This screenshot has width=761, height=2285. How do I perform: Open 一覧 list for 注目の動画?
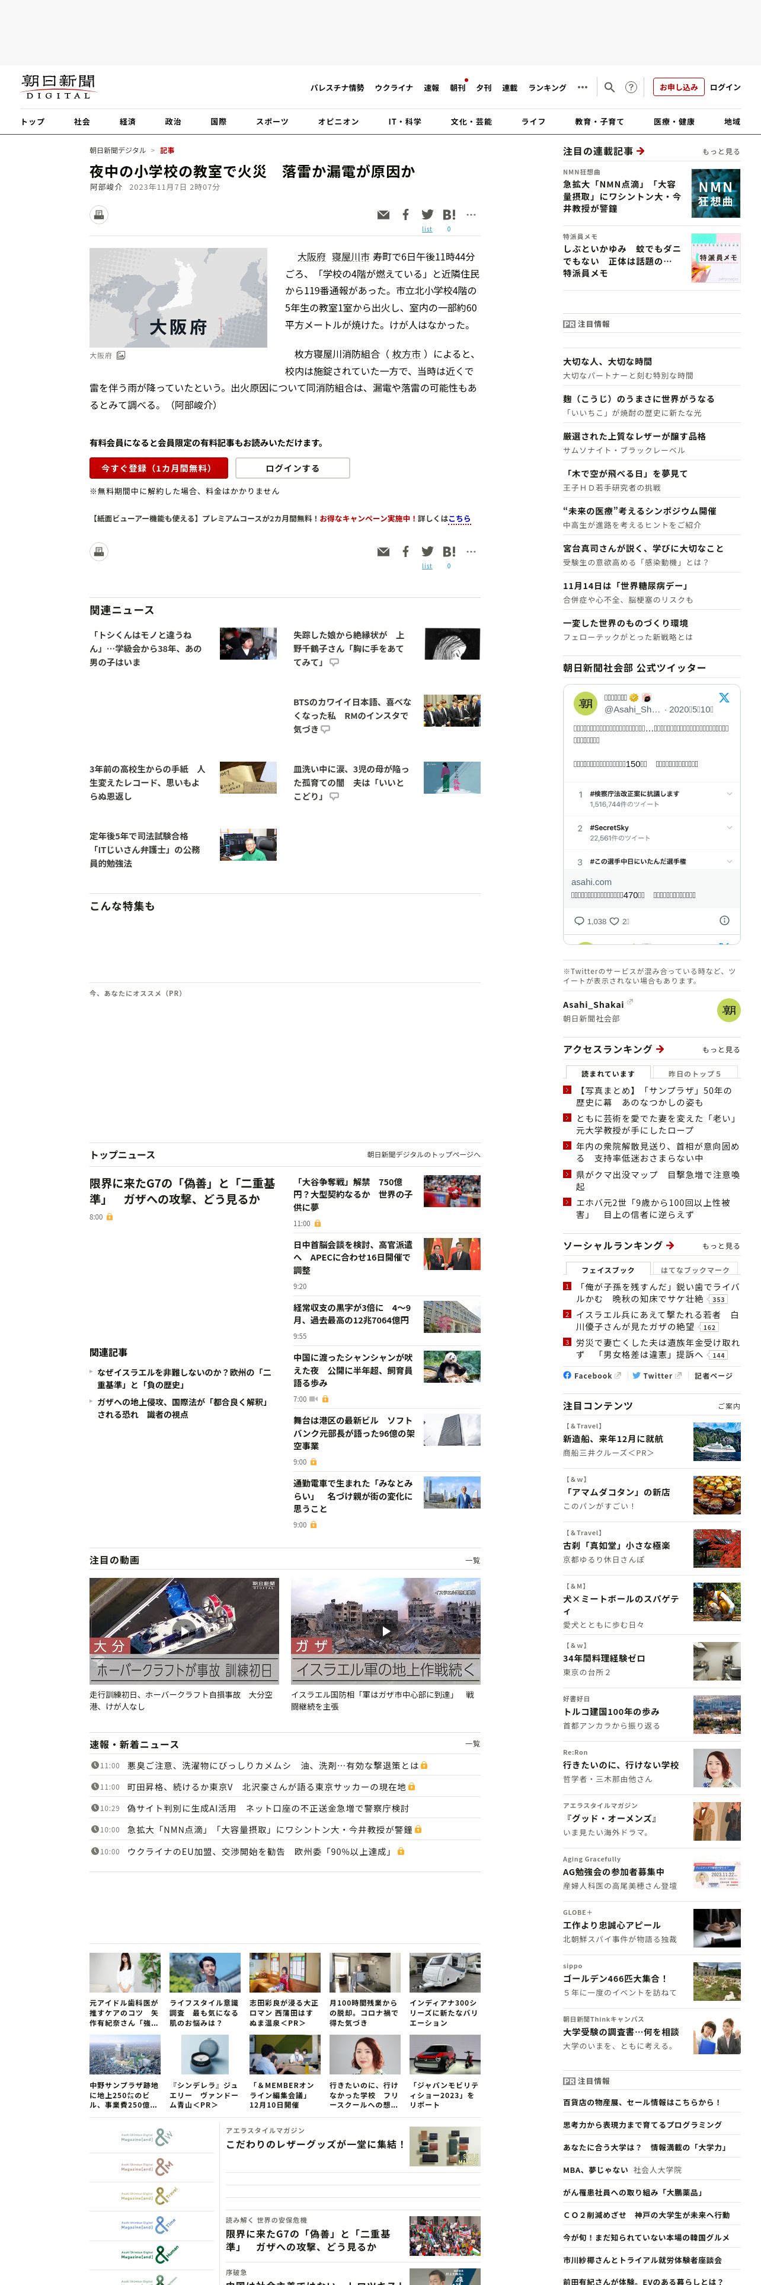(x=473, y=1560)
